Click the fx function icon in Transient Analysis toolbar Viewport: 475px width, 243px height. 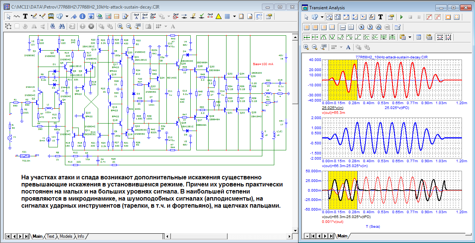372,17
